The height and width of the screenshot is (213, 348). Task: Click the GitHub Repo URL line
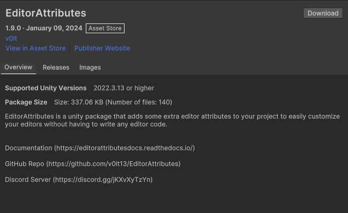point(92,164)
